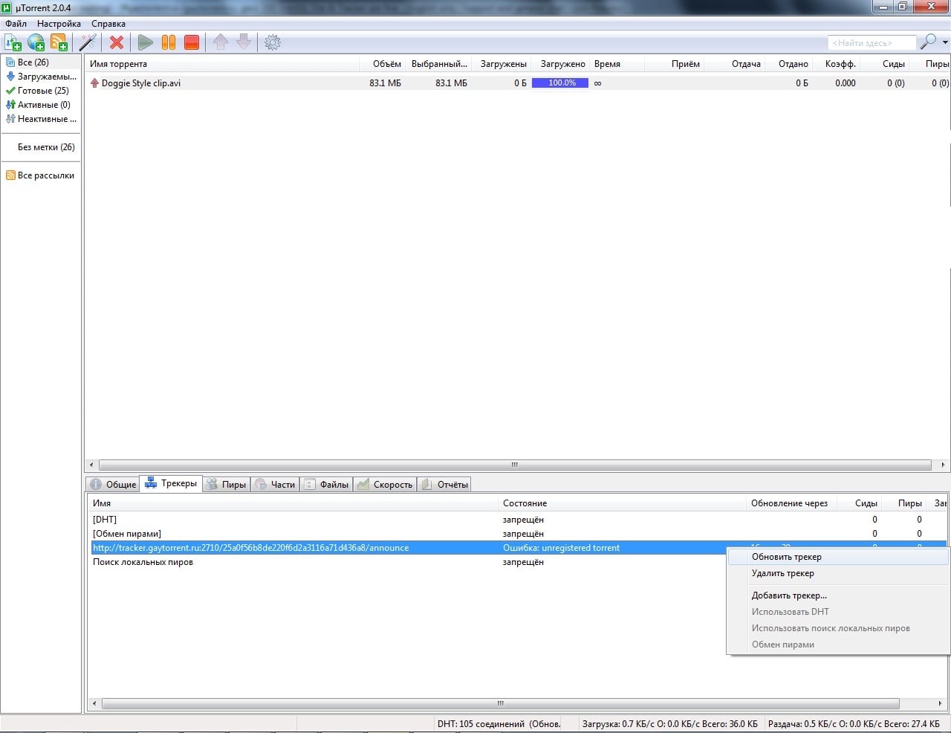The height and width of the screenshot is (733, 951).
Task: Click the Add RSS Feed toolbar icon
Action: click(x=59, y=42)
